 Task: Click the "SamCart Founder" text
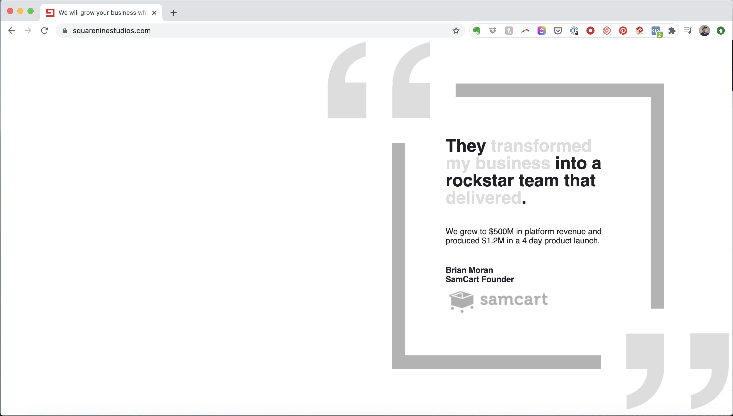tap(480, 279)
